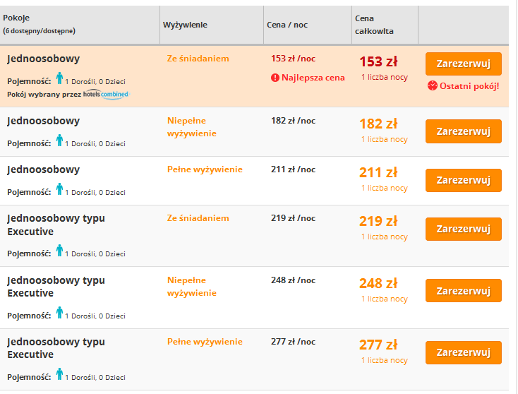The image size is (518, 394).
Task: Click the 6 dostępny/dostępne count text
Action: pyautogui.click(x=39, y=31)
